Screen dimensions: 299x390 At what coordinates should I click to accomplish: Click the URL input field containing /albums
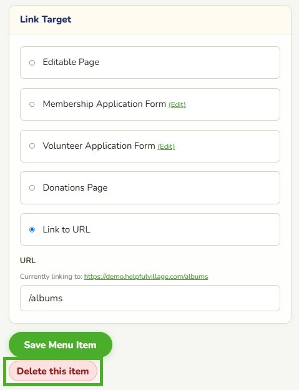[x=150, y=298]
